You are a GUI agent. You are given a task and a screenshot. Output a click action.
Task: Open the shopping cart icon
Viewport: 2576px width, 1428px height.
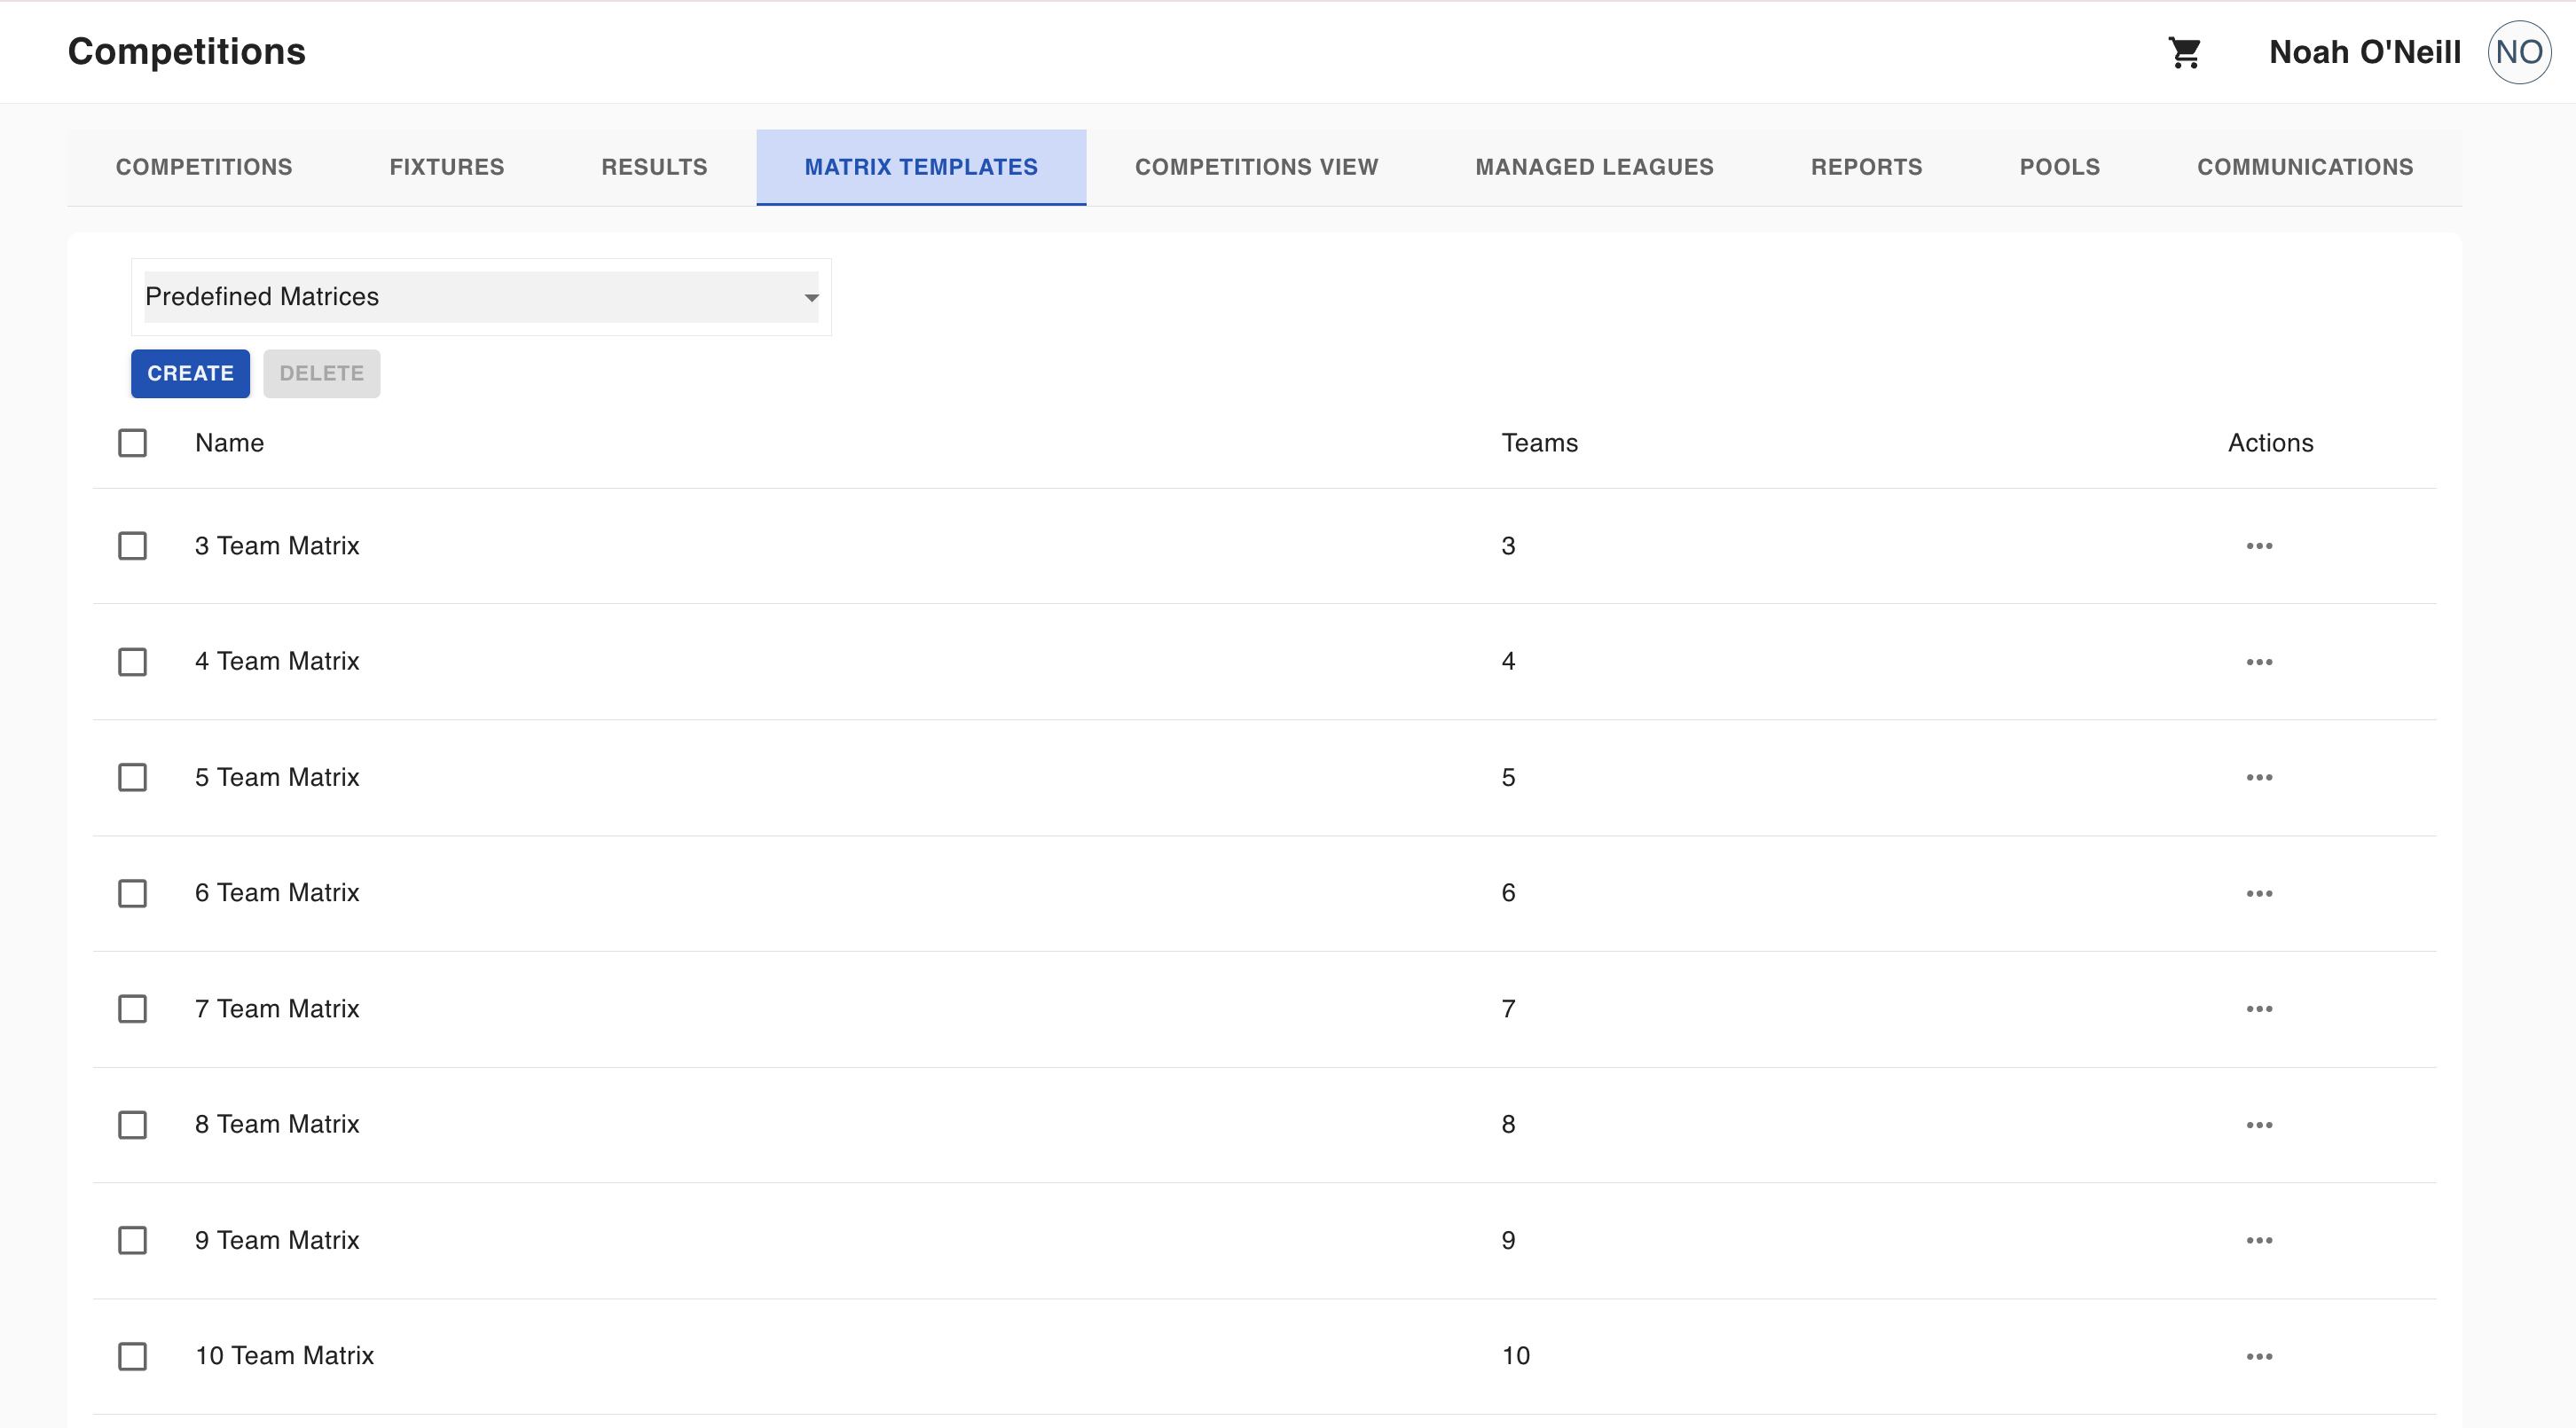2185,52
